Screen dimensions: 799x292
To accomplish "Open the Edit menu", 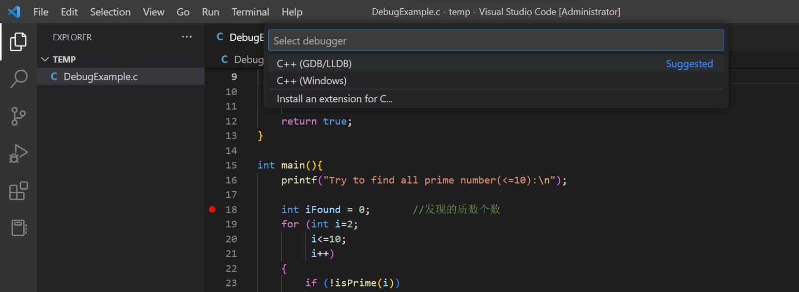I will click(x=69, y=12).
